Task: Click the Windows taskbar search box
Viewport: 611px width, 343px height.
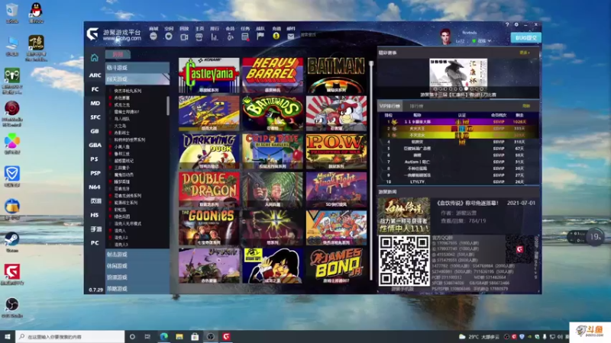Action: 70,336
